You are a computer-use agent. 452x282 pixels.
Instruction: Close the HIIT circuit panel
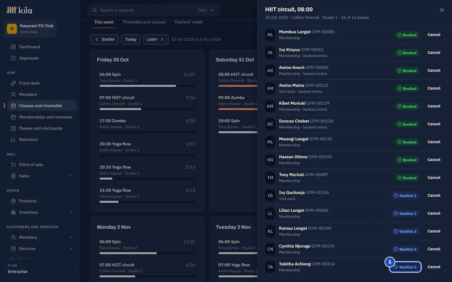point(442,10)
